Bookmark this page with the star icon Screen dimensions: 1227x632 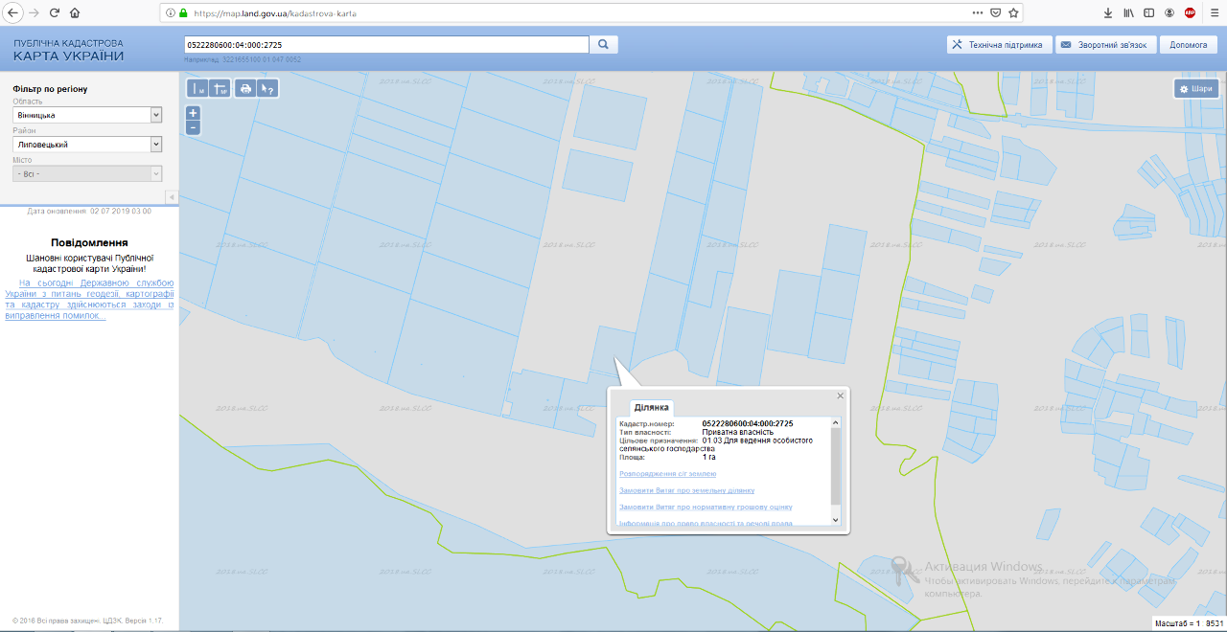tap(1013, 13)
